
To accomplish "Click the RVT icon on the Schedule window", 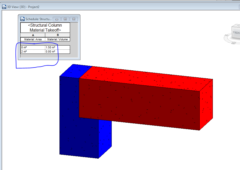I will (x=22, y=19).
